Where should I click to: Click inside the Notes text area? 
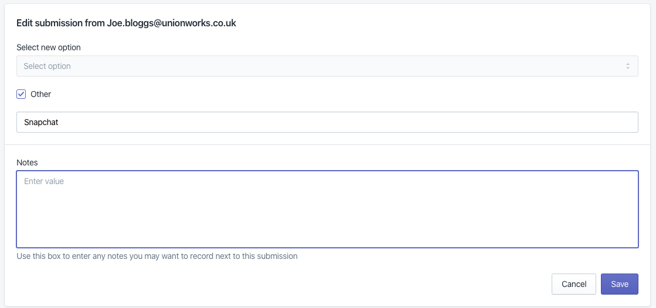327,209
